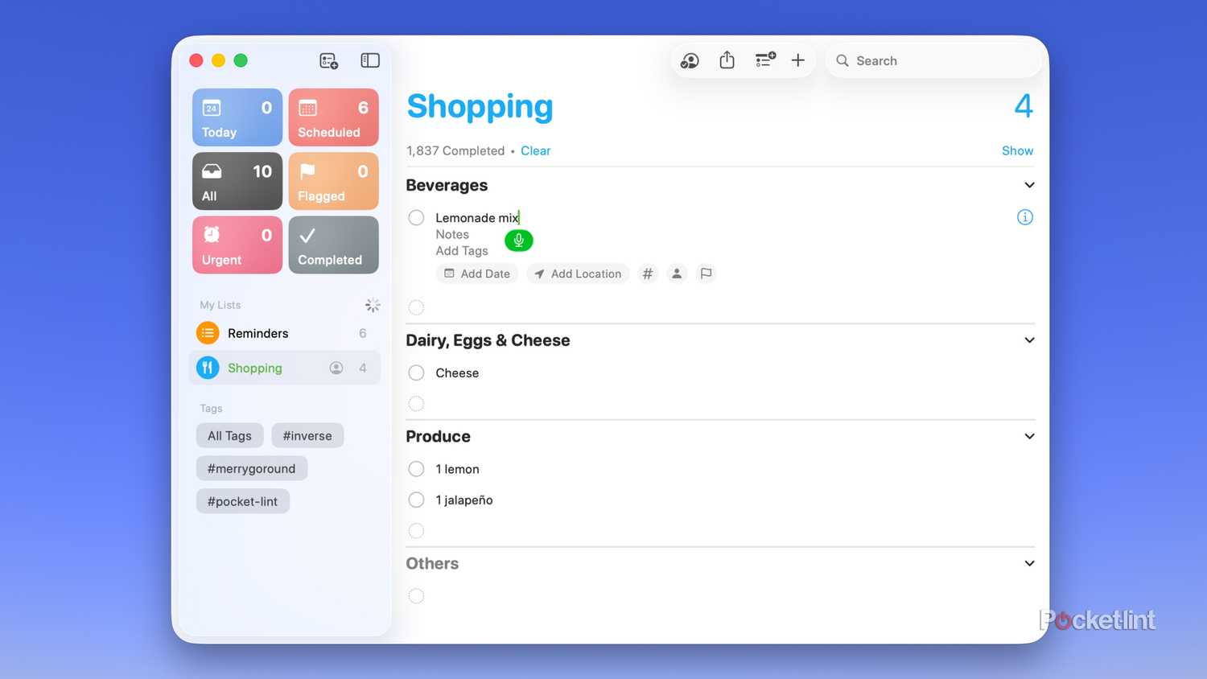This screenshot has width=1207, height=679.
Task: Click the hashtag tag icon for reminder
Action: (648, 274)
